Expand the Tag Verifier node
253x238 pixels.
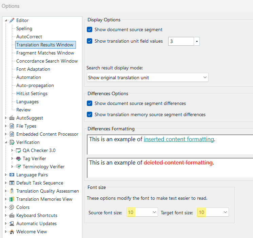(x=12, y=158)
